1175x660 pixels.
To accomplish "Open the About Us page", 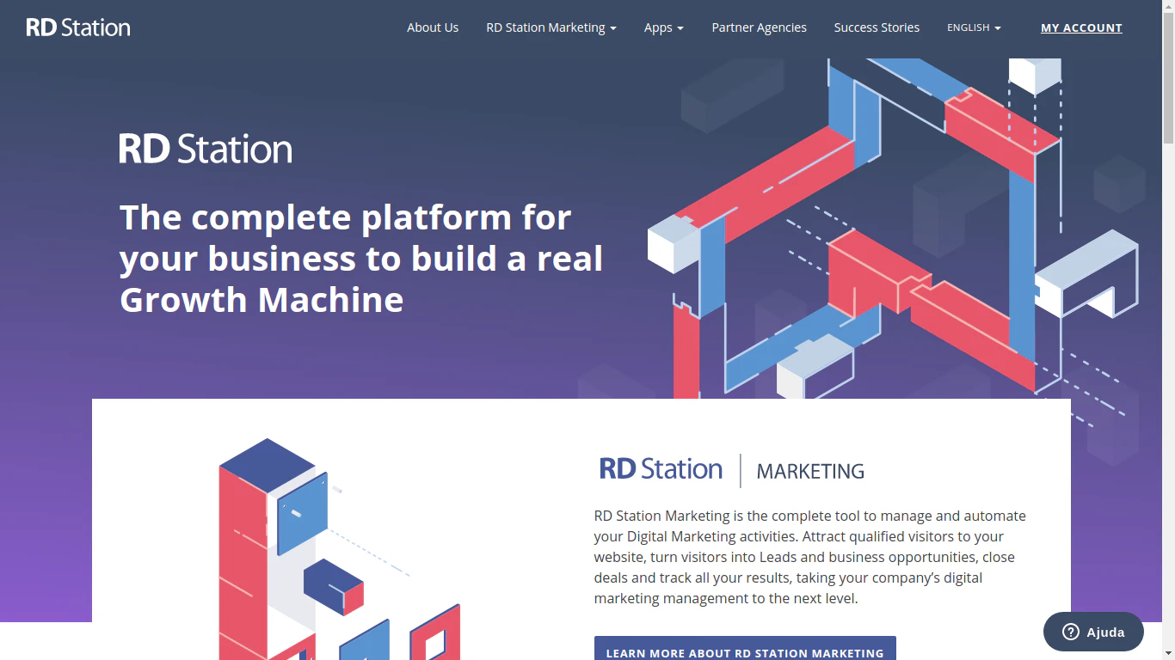I will click(433, 27).
